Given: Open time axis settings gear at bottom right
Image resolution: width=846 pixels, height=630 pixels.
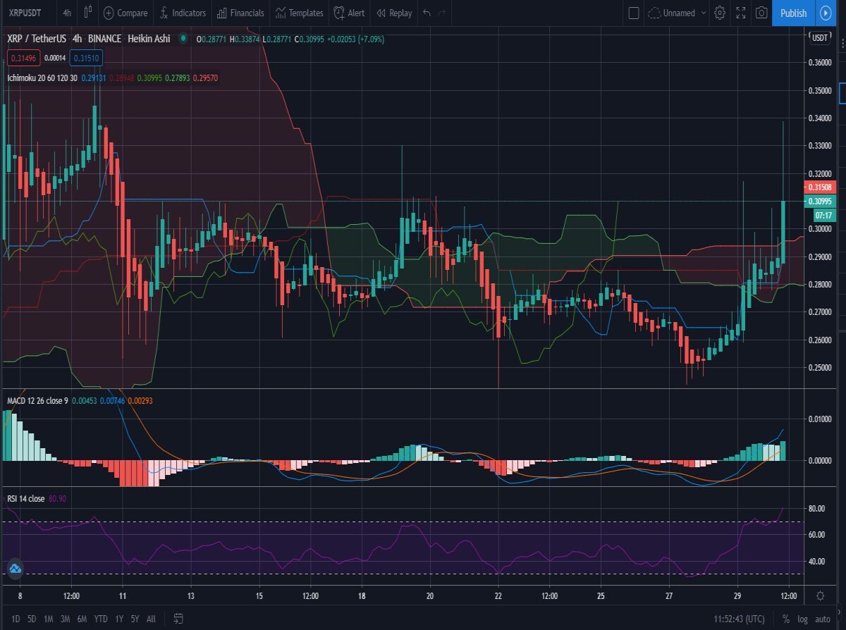Looking at the screenshot, I should click(x=820, y=596).
